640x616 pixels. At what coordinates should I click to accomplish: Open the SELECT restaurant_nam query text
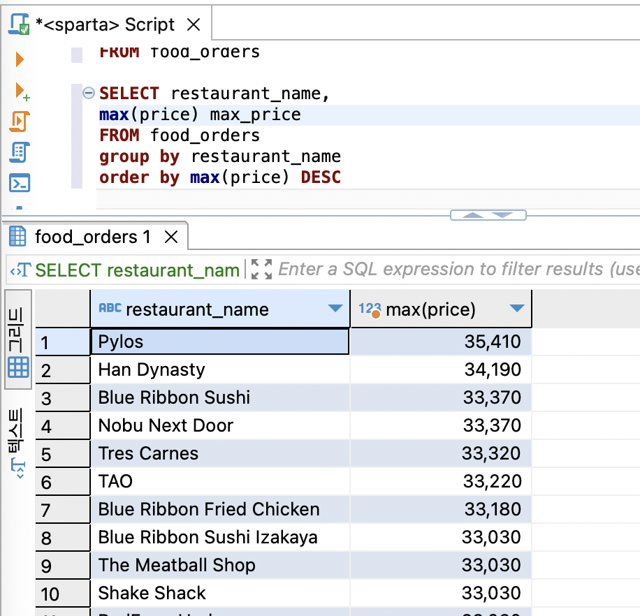137,270
